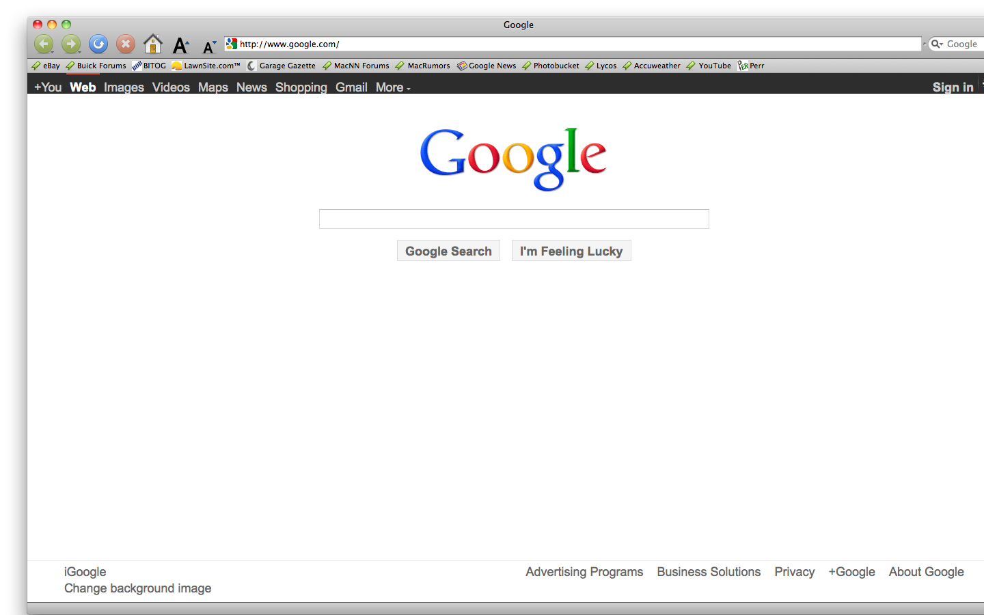Open the Photobucket bookmark
Image resolution: width=984 pixels, height=615 pixels.
point(551,66)
